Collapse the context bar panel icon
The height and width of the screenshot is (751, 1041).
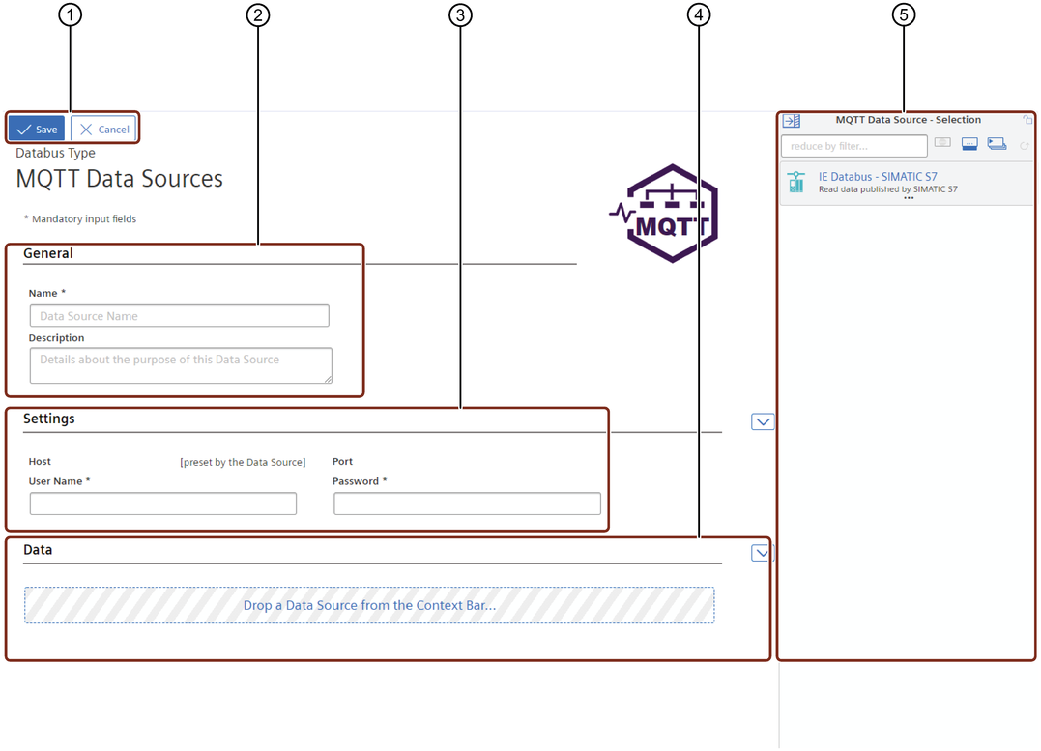click(x=792, y=121)
